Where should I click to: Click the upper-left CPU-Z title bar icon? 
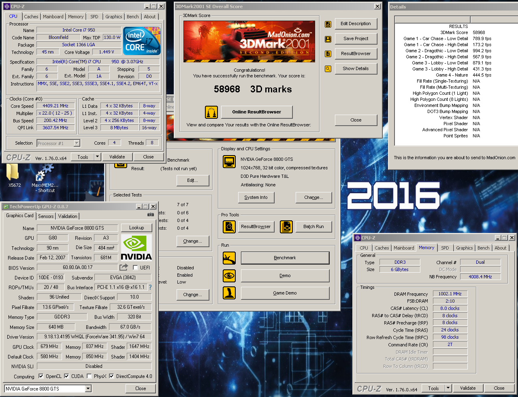tap(6, 6)
